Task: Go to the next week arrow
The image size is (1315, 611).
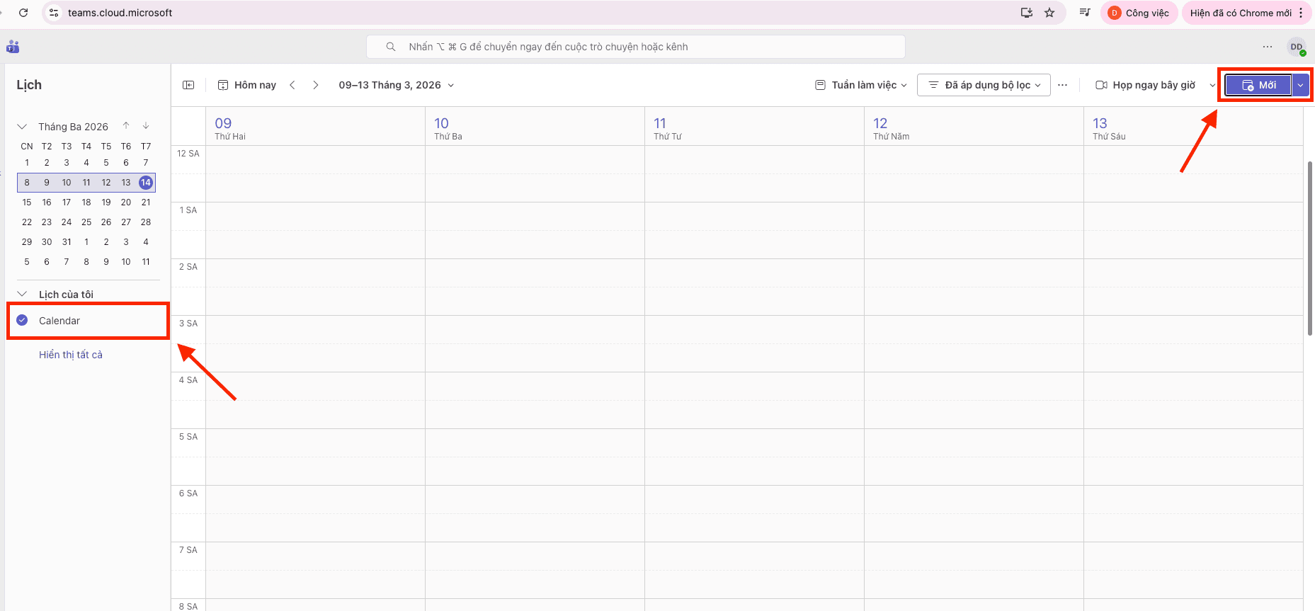Action: (x=316, y=85)
